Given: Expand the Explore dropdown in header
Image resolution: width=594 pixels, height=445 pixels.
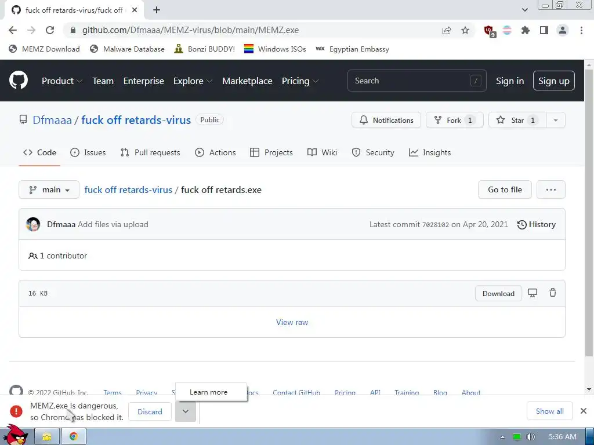Looking at the screenshot, I should [x=193, y=81].
